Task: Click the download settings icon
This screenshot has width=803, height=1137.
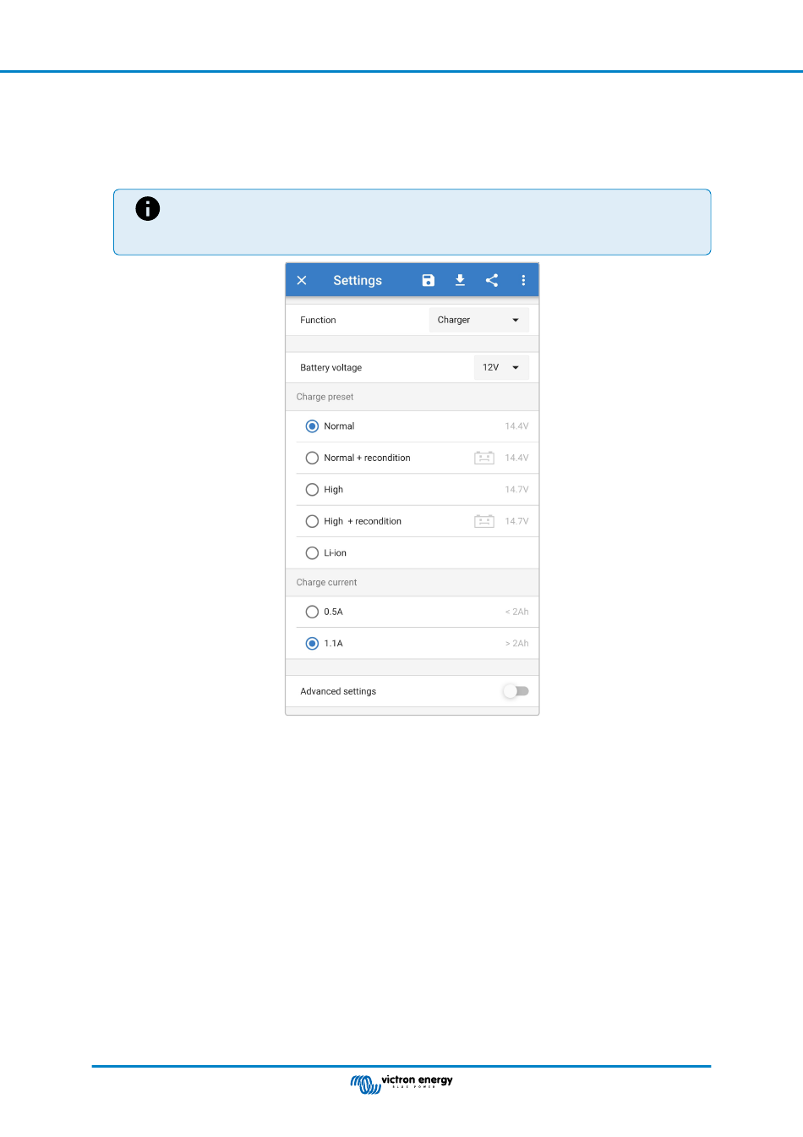Action: click(460, 280)
